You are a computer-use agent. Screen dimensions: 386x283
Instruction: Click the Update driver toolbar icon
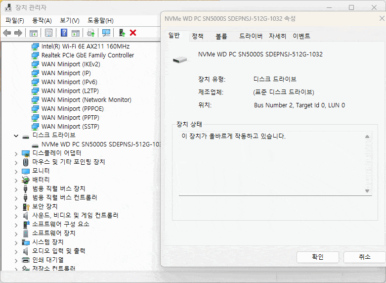point(90,33)
